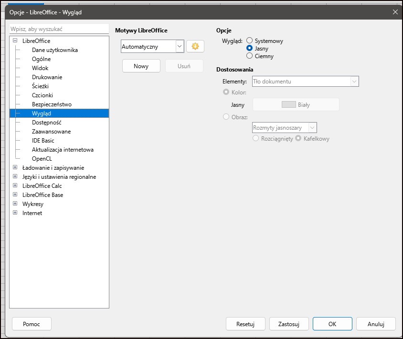Expand the Ładowanie i zapisywanie node
The width and height of the screenshot is (403, 339).
click(15, 167)
